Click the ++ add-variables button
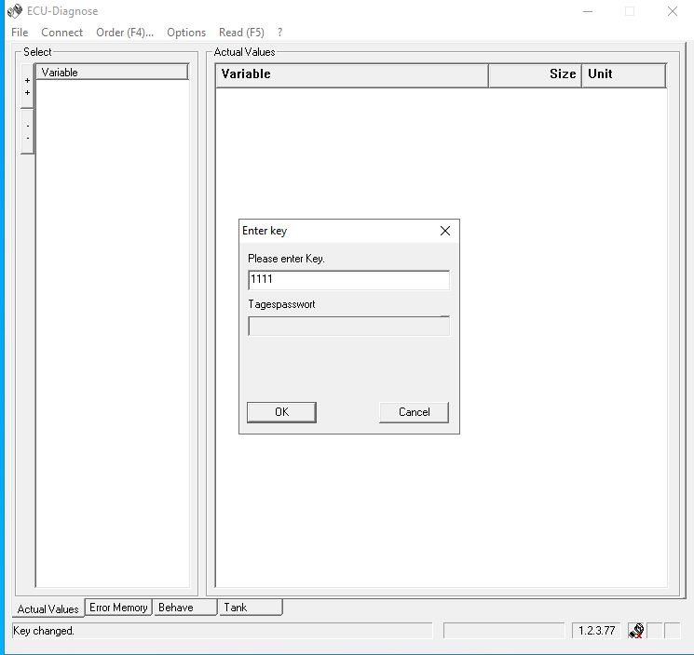Screen dimensions: 694x655 [x=27, y=87]
